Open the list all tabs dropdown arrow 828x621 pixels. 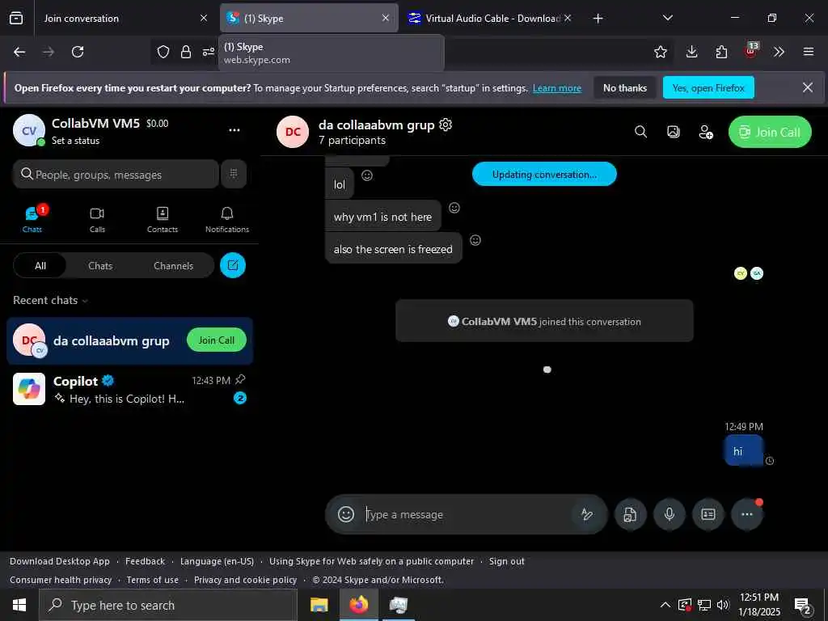point(668,18)
